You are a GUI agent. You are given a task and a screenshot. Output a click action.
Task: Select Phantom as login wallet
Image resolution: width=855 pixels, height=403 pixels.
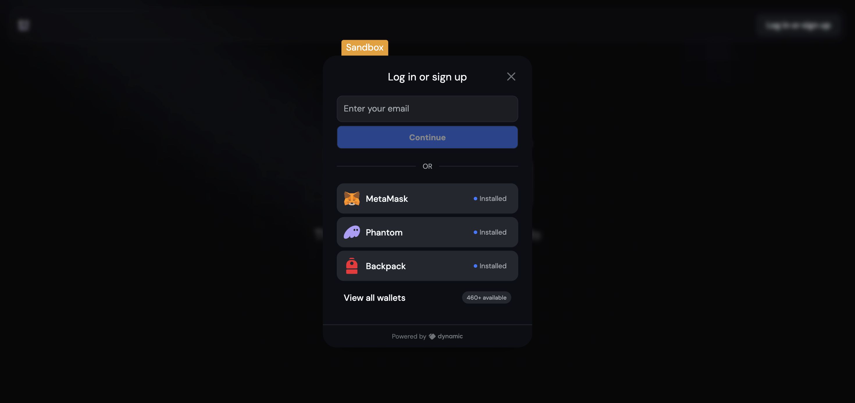(427, 232)
